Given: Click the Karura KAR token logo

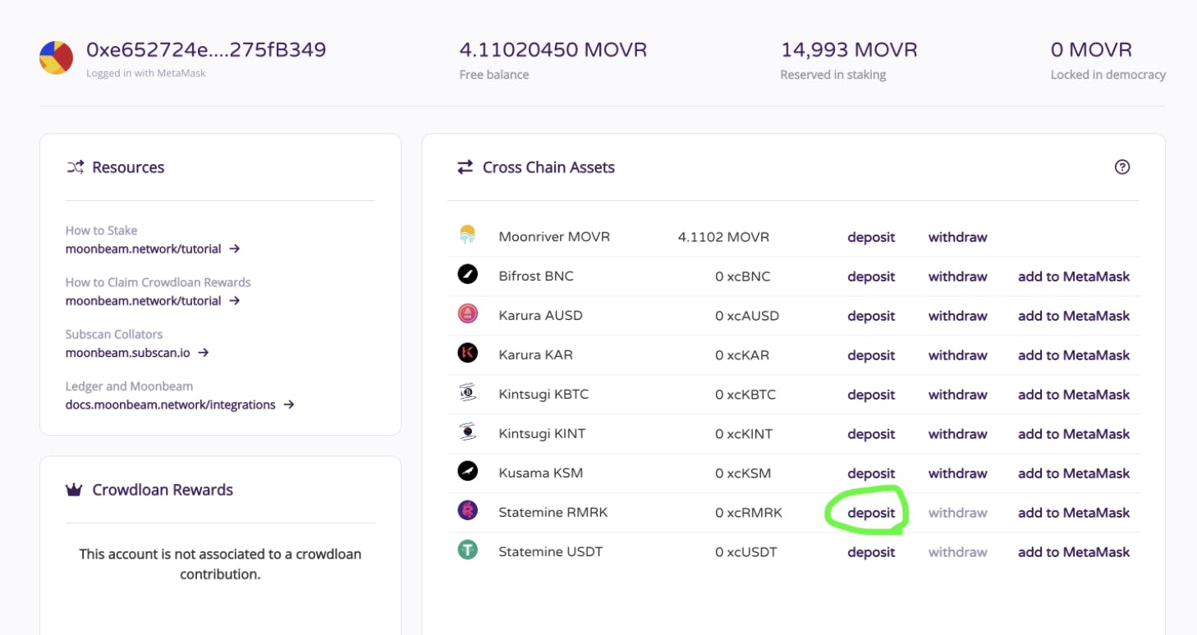Looking at the screenshot, I should 467,353.
